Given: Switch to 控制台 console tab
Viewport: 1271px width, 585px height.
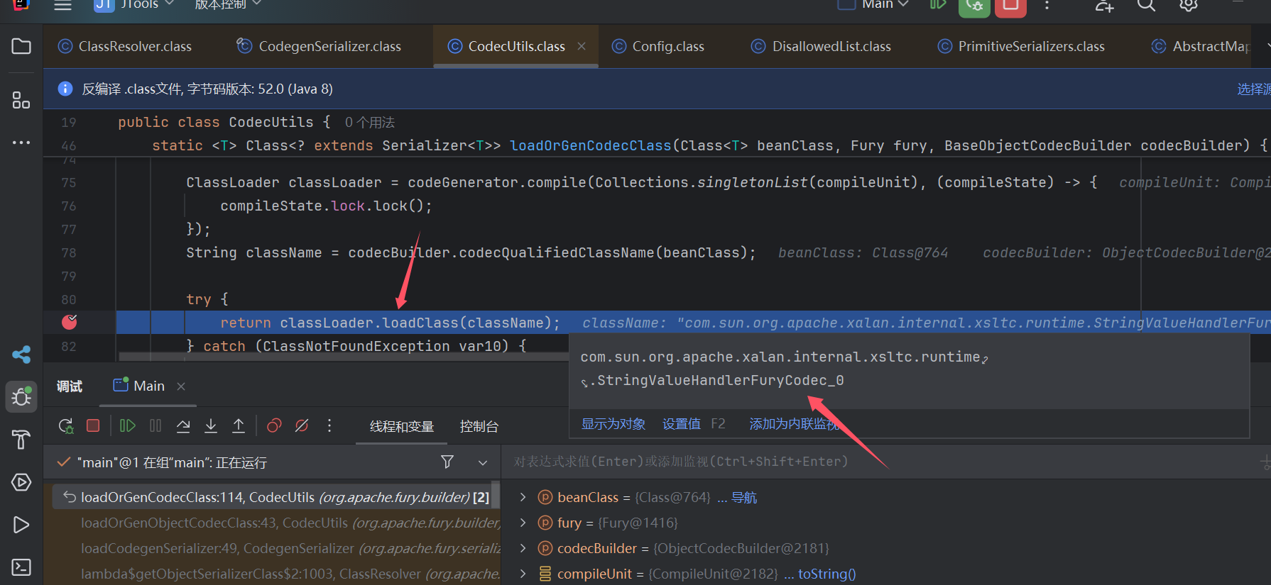Looking at the screenshot, I should pyautogui.click(x=479, y=426).
